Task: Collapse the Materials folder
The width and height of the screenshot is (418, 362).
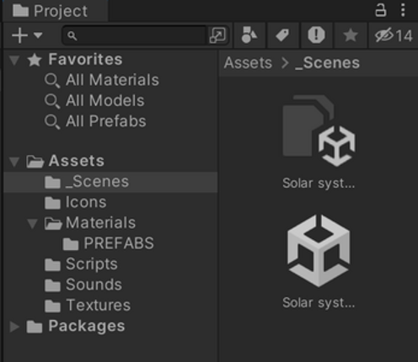Action: [32, 223]
